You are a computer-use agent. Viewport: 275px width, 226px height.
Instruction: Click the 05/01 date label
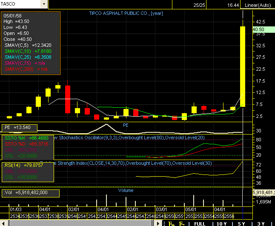pyautogui.click(x=191, y=209)
